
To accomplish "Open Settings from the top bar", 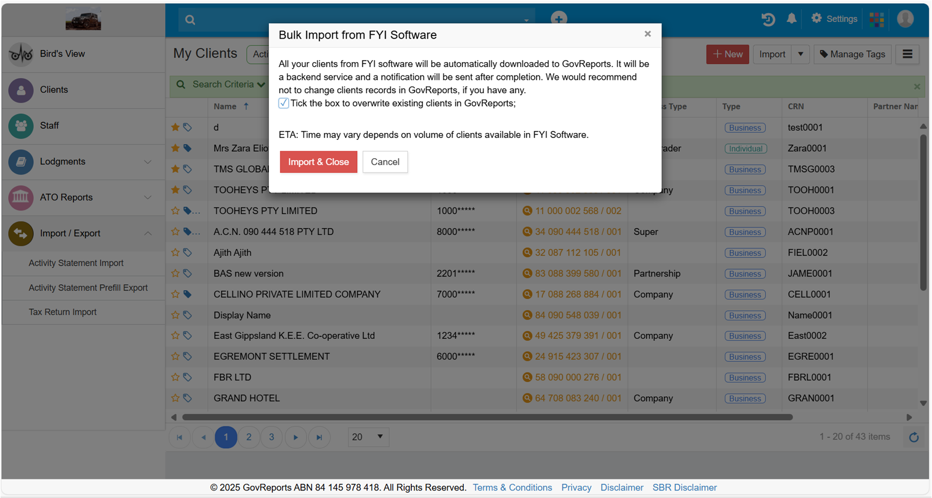I will click(834, 19).
